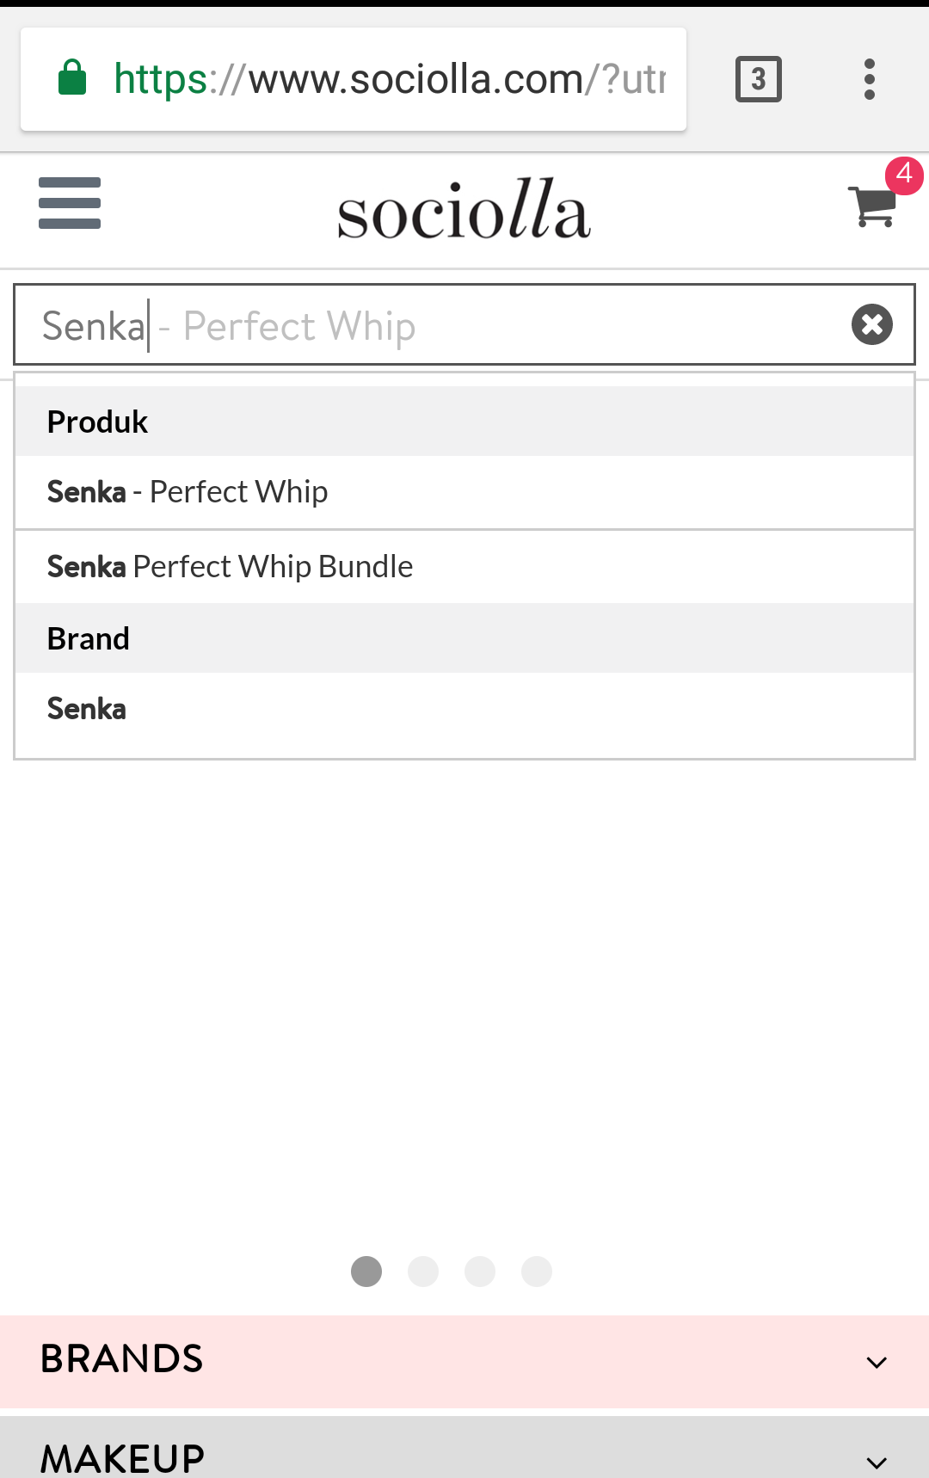Screen dimensions: 929x1478
Task: Click the Produk suggestion header
Action: coord(97,422)
